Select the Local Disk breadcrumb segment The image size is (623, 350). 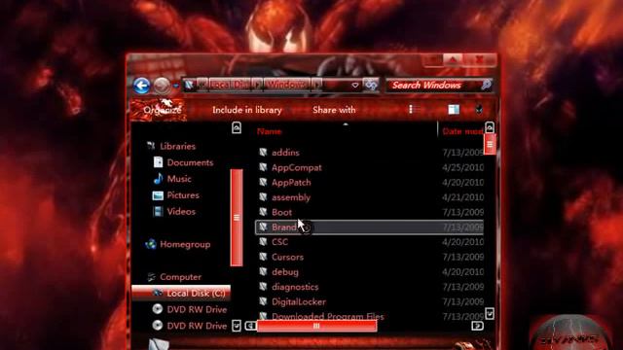coord(230,85)
